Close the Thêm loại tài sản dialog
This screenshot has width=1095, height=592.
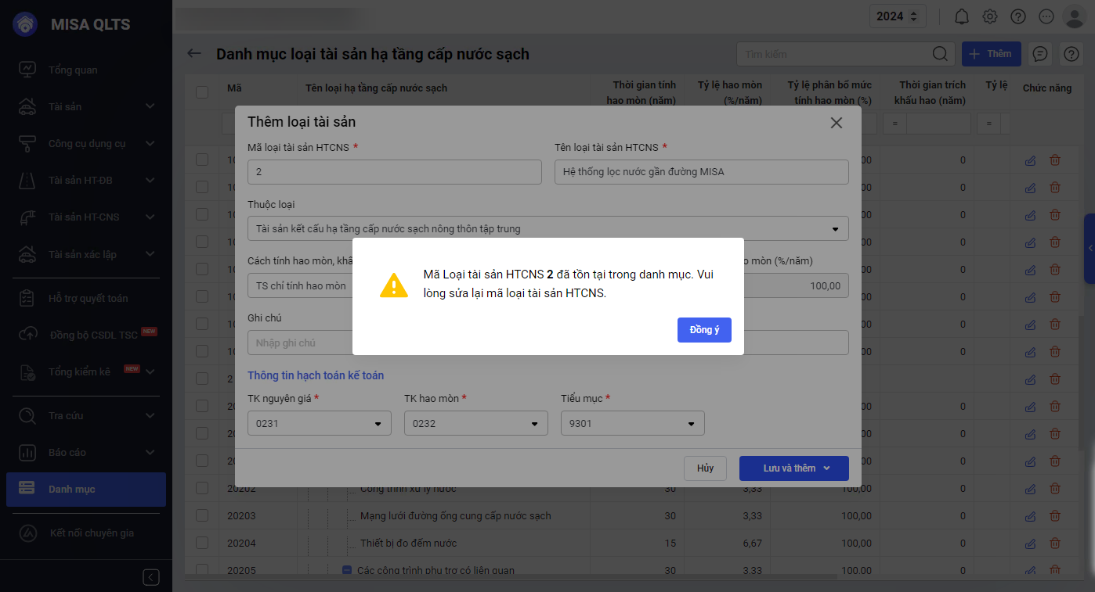click(837, 123)
